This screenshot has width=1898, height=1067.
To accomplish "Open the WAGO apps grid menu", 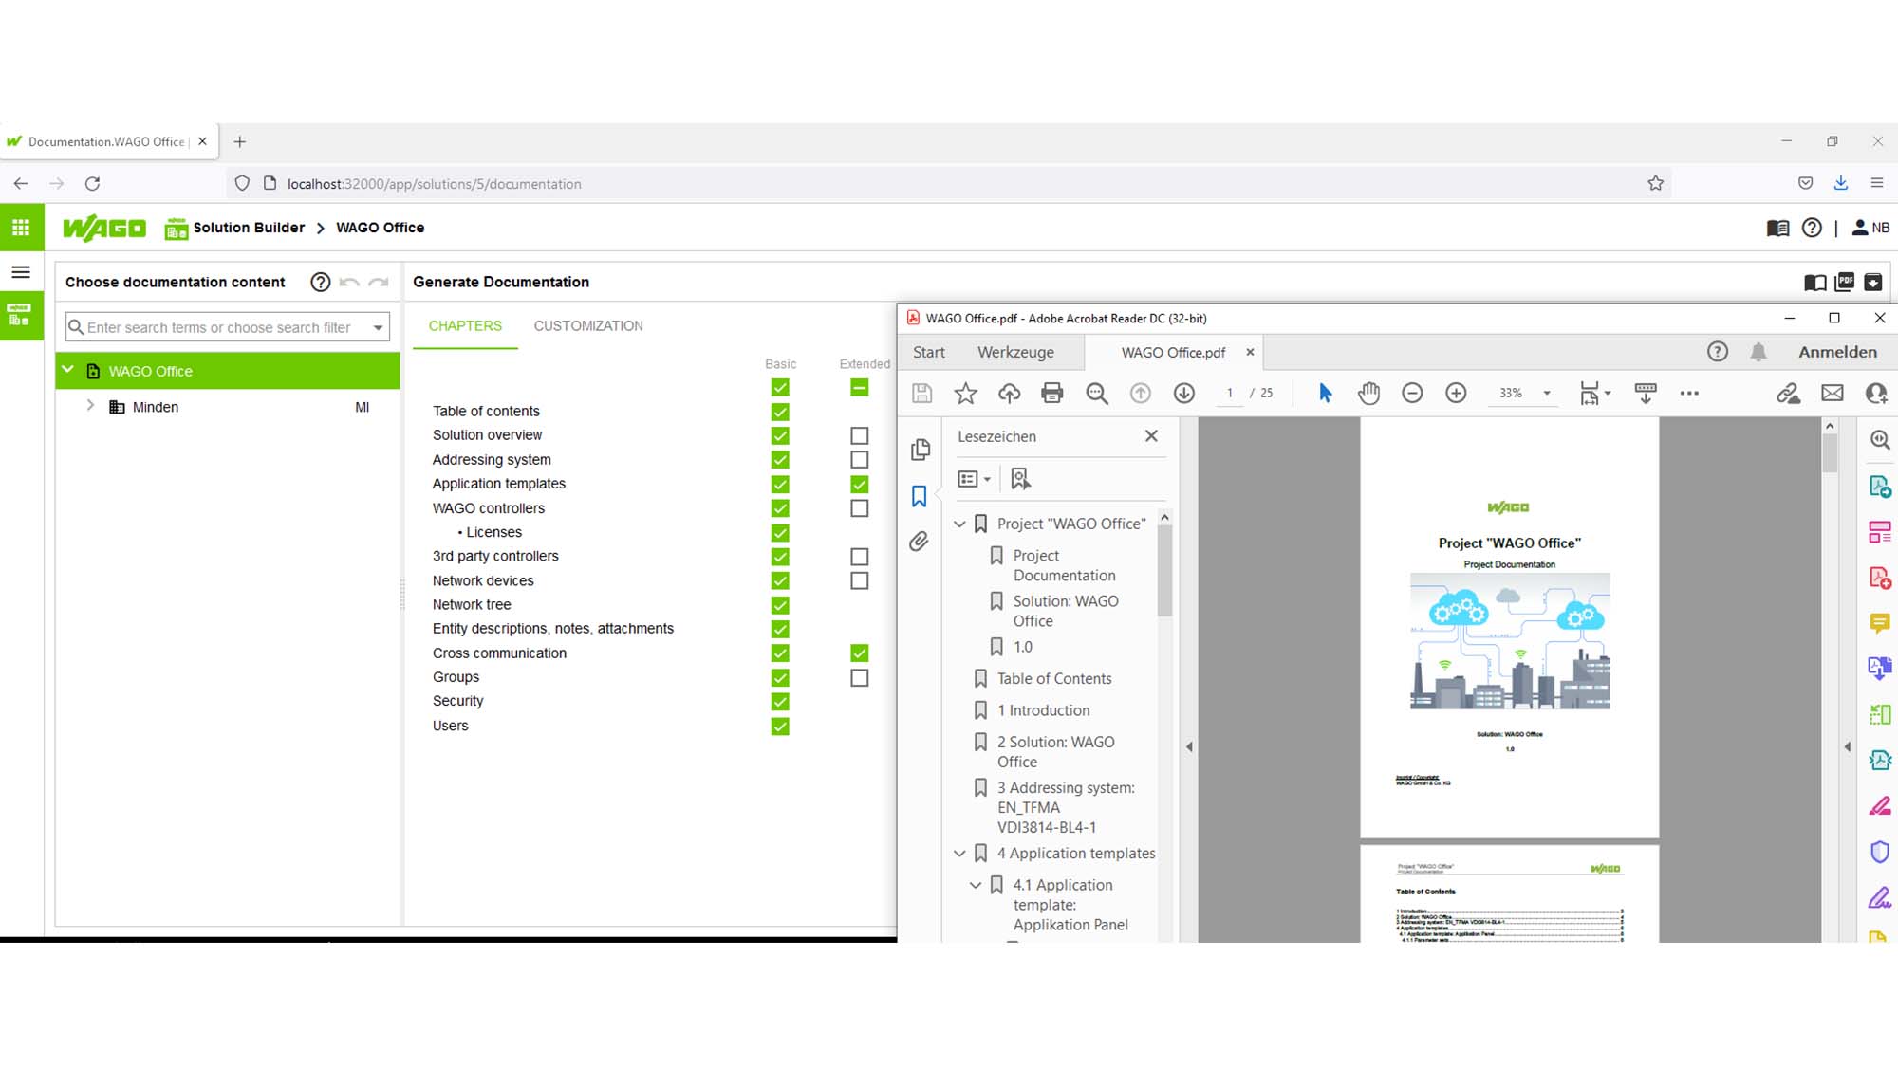I will point(21,228).
